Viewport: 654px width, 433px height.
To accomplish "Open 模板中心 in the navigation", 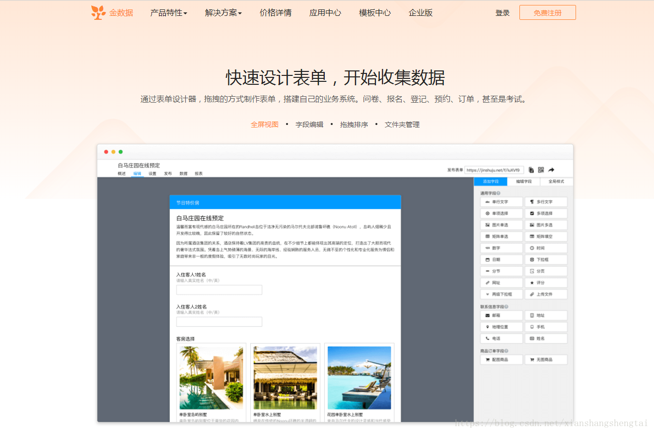I will pos(375,13).
